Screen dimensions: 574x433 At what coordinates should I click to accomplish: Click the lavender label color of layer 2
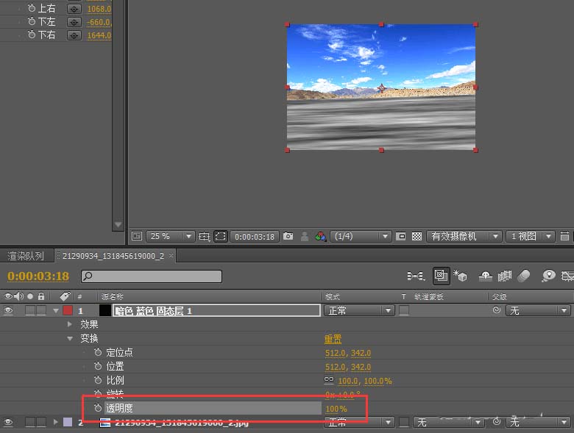tap(68, 422)
